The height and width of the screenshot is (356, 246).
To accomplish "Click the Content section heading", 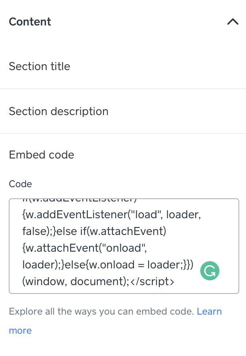I will pos(30,22).
